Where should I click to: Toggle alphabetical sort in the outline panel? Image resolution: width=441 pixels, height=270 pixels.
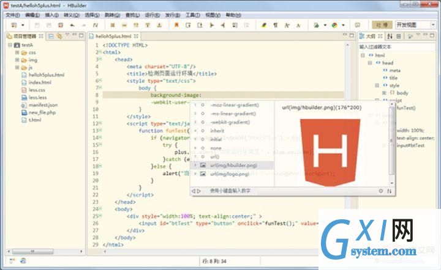click(390, 36)
